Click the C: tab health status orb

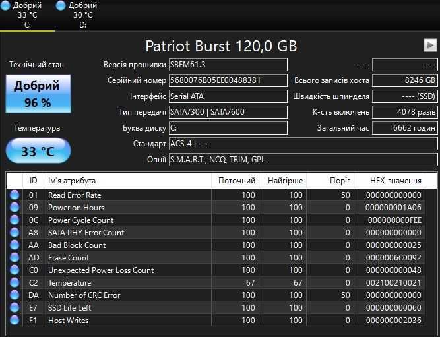click(5, 5)
